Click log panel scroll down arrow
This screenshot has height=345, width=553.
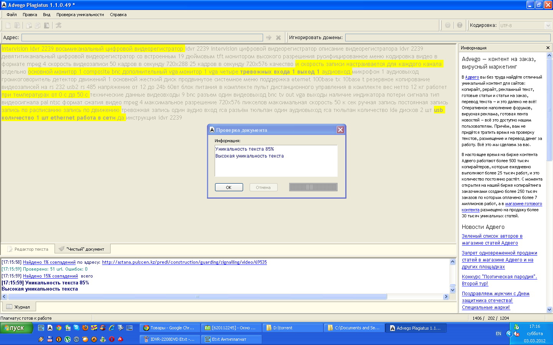(452, 290)
